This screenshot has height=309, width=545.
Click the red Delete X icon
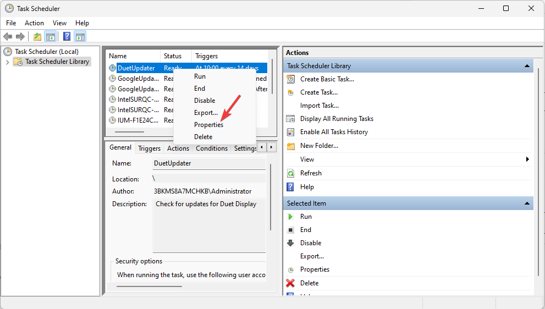coord(290,283)
